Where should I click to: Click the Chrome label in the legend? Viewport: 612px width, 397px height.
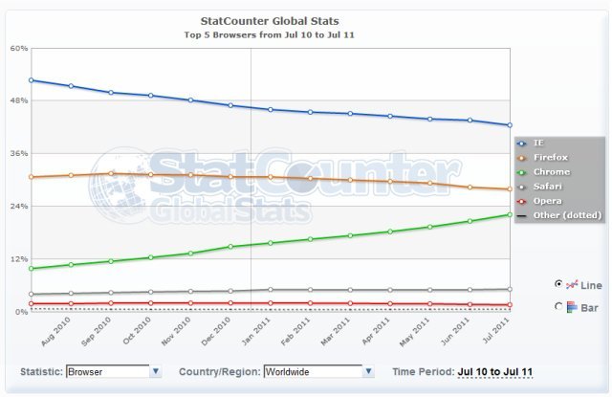pos(552,171)
